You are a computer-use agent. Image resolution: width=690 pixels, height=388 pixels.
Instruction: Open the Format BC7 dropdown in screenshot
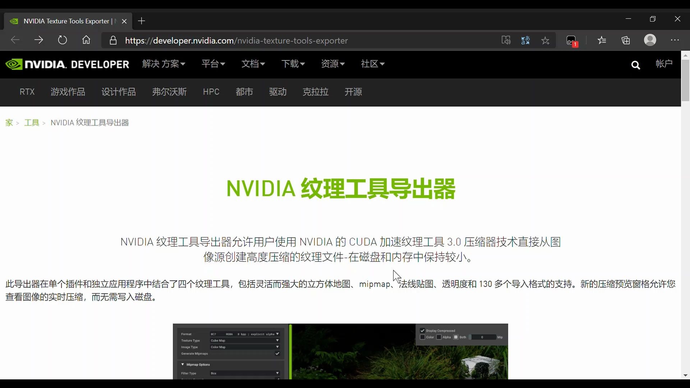pos(244,334)
